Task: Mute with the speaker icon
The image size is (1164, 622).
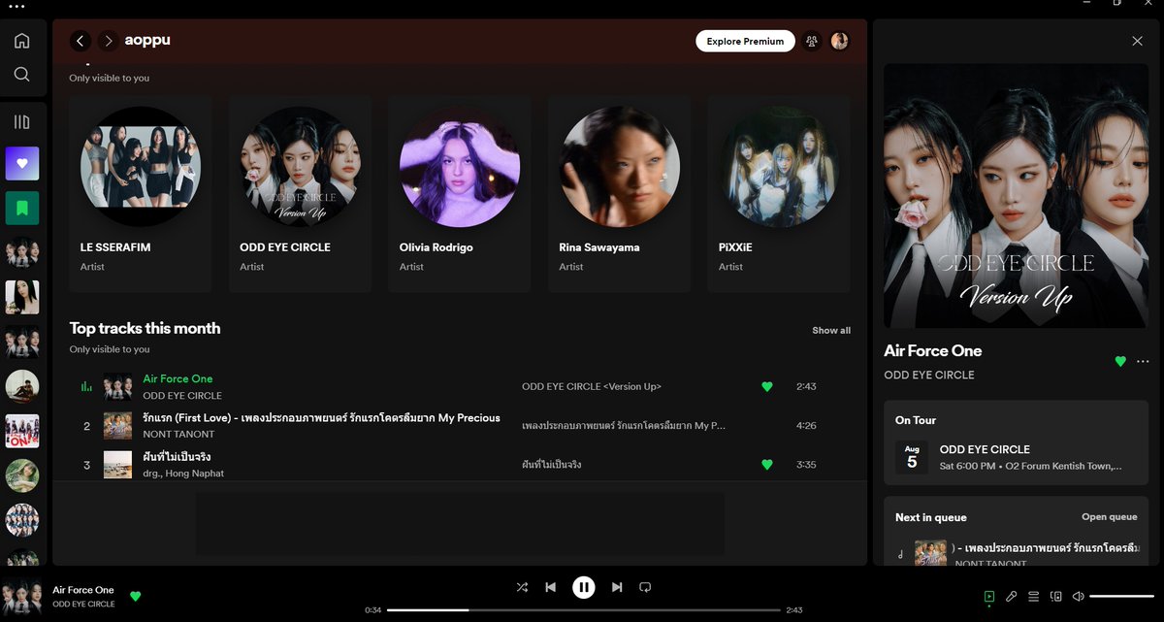Action: click(1079, 596)
